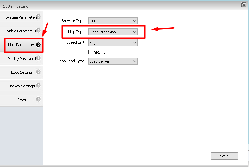249x167 pixels.
Task: Expand the Map Type dropdown showing OpenStreetMap
Action: point(113,32)
